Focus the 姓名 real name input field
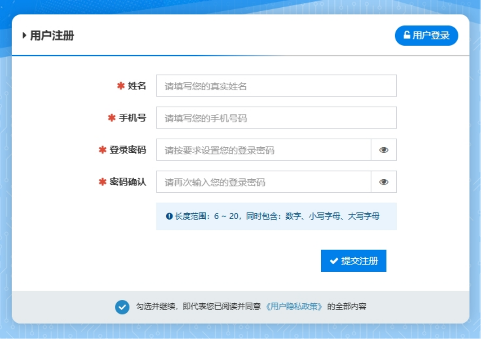Screen dimensions: 481x339 [x=276, y=86]
